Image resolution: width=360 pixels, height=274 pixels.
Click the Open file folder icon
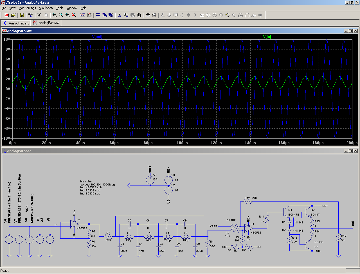tap(13, 15)
